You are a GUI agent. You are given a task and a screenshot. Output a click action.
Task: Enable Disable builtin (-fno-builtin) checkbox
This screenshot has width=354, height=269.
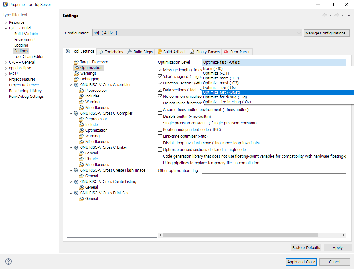(x=160, y=116)
